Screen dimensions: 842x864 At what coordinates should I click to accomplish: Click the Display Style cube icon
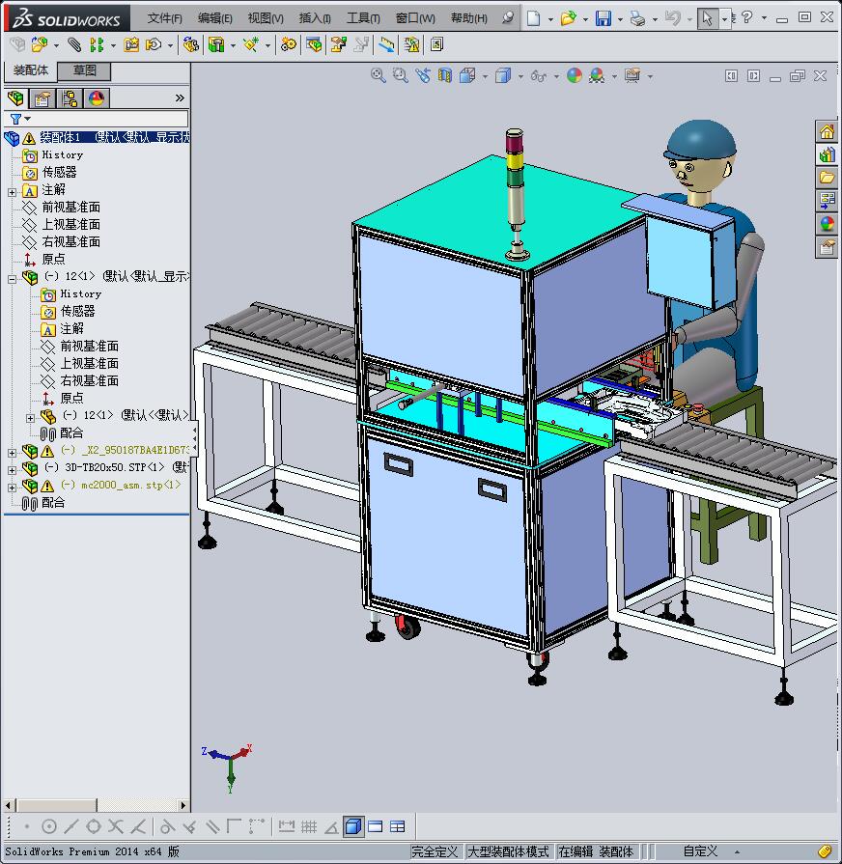click(x=502, y=75)
